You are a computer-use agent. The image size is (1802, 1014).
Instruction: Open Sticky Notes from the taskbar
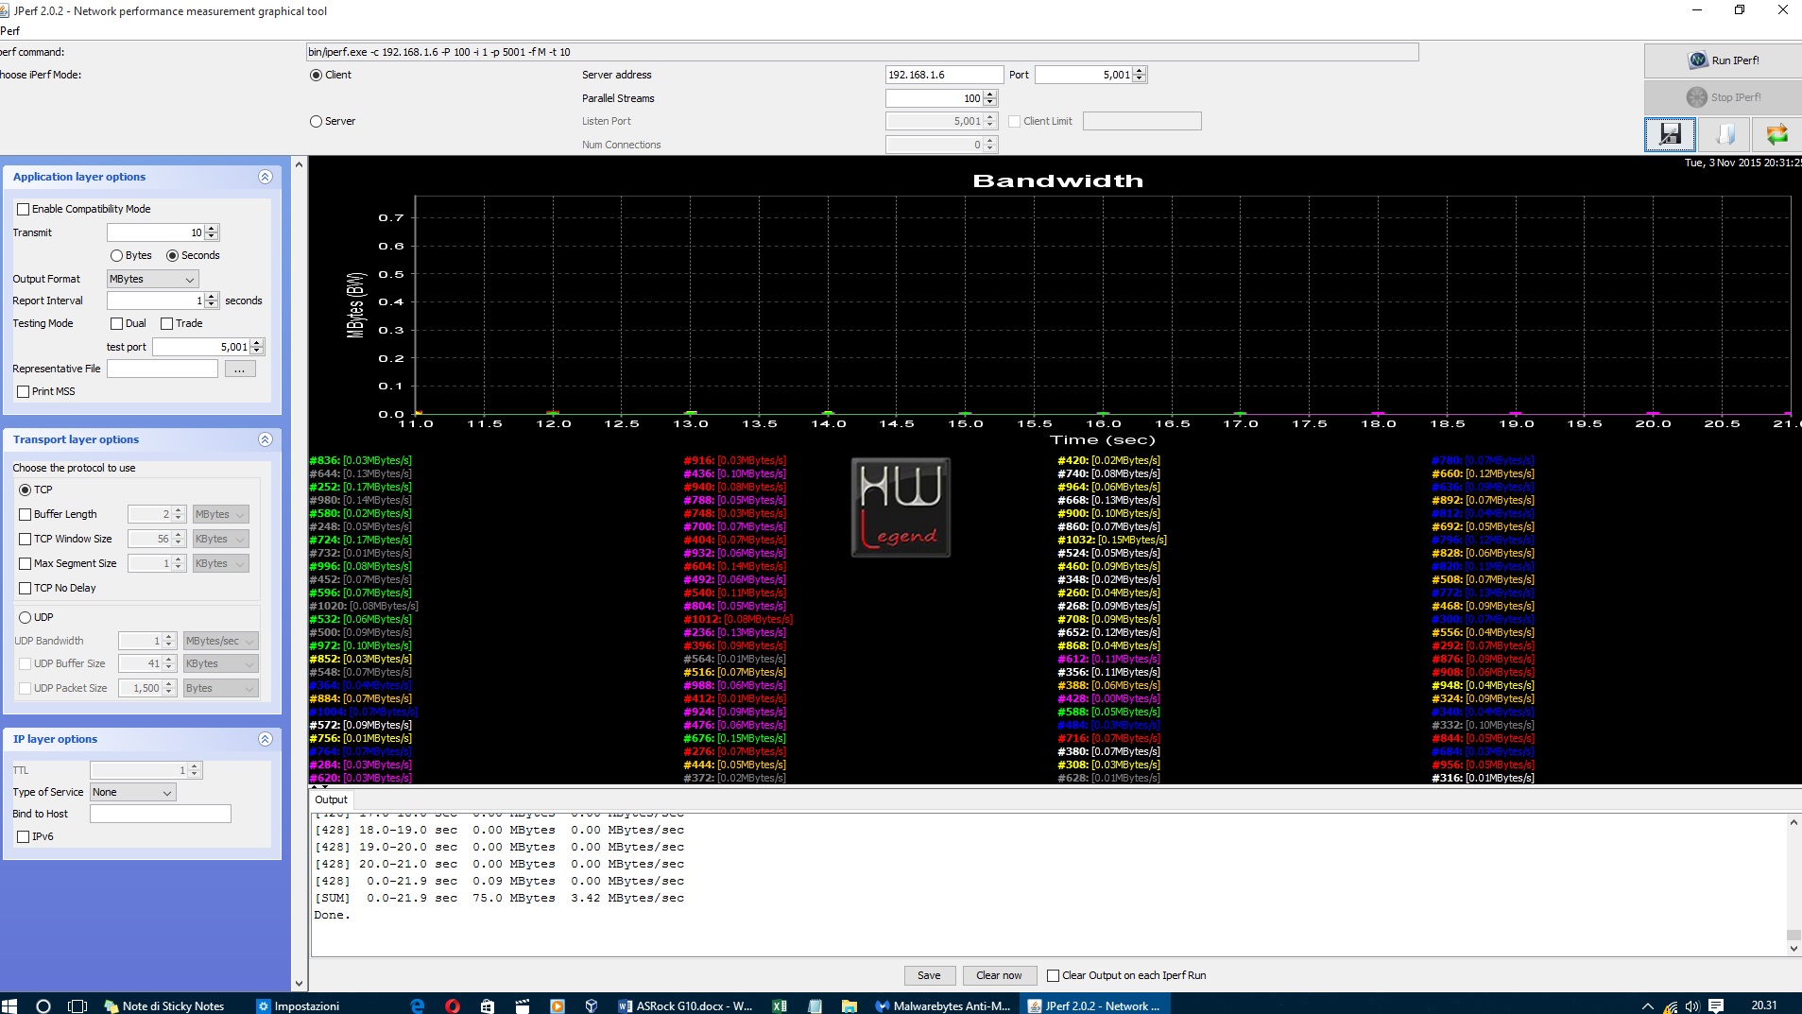coord(165,1005)
